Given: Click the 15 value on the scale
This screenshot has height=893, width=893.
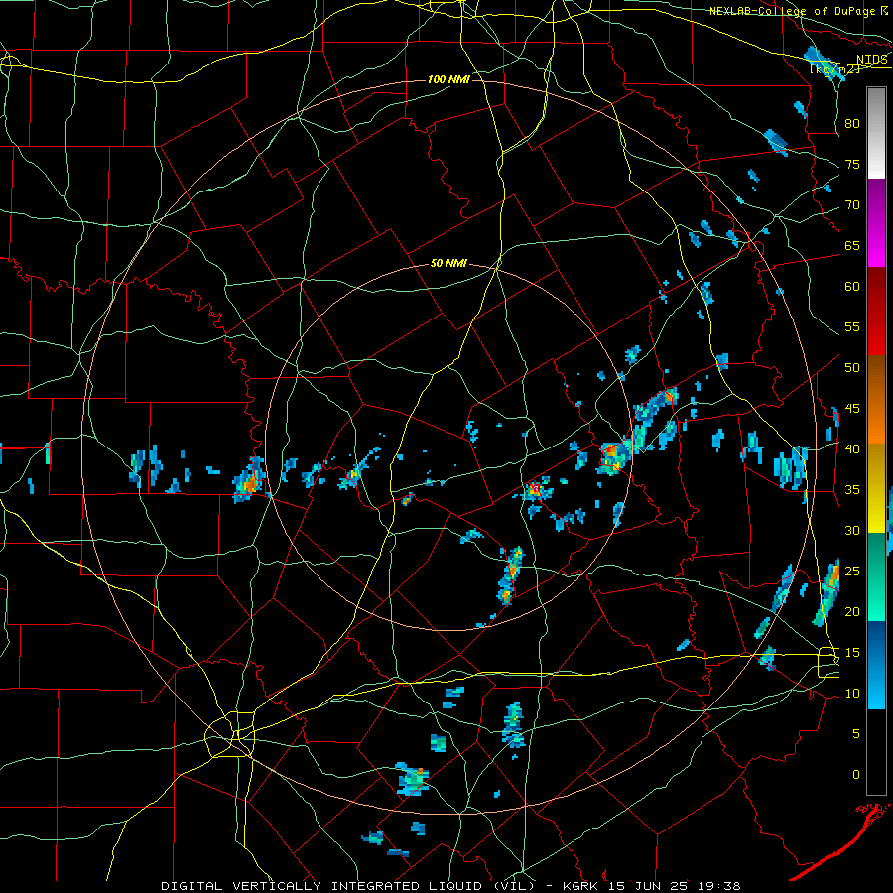Looking at the screenshot, I should (852, 653).
